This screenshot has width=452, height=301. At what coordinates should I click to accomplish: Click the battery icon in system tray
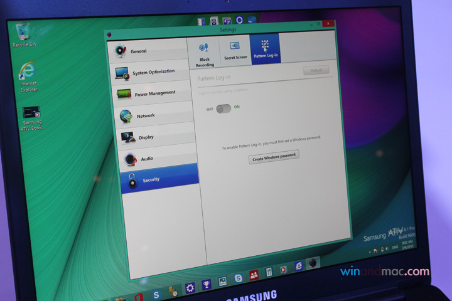[382, 250]
